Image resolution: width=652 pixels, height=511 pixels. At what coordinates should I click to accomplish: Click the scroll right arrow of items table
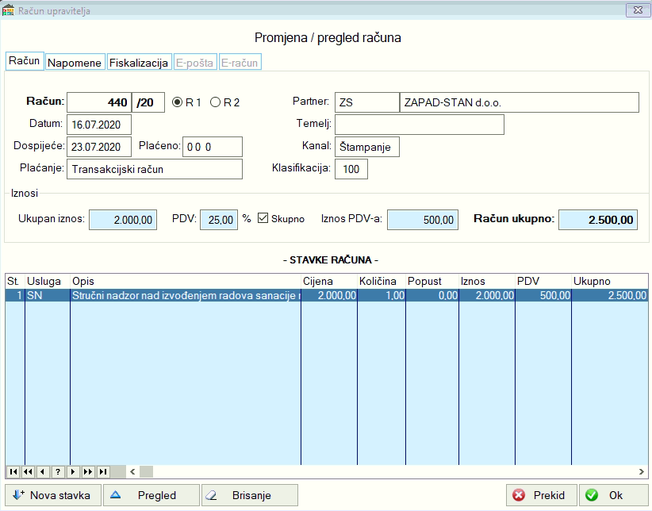click(641, 471)
